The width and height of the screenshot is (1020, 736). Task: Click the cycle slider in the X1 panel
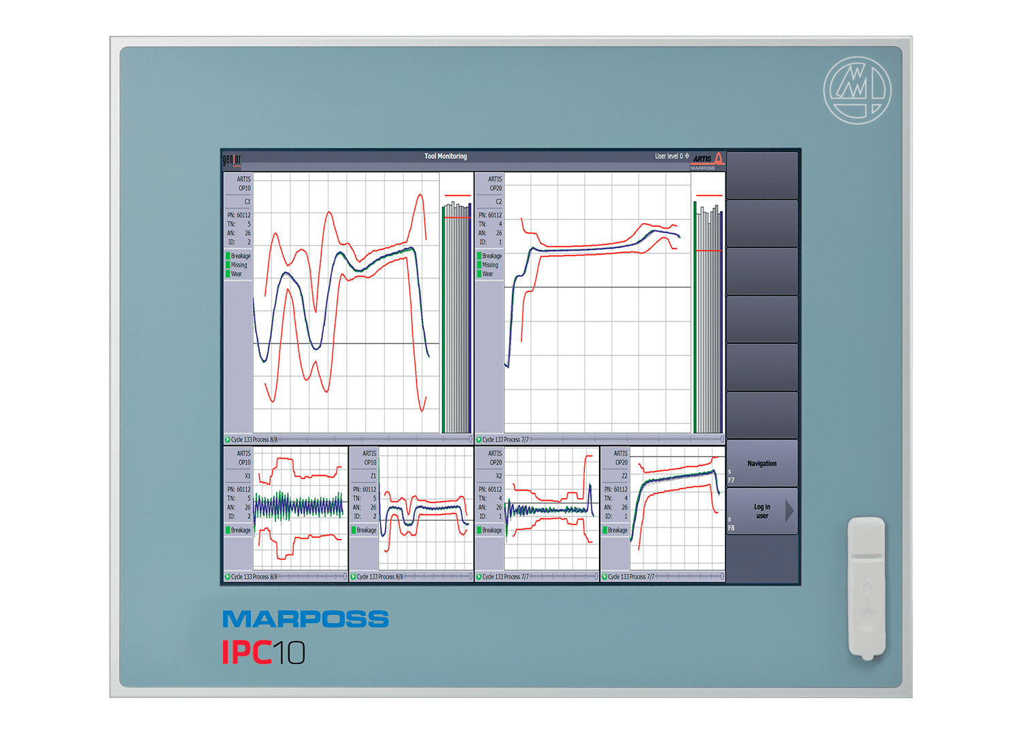(x=313, y=576)
